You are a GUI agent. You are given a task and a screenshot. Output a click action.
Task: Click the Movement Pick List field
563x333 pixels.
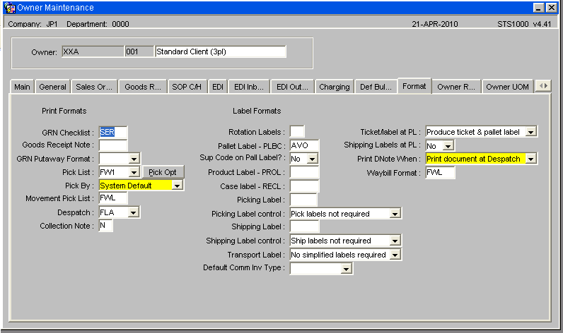(x=112, y=198)
